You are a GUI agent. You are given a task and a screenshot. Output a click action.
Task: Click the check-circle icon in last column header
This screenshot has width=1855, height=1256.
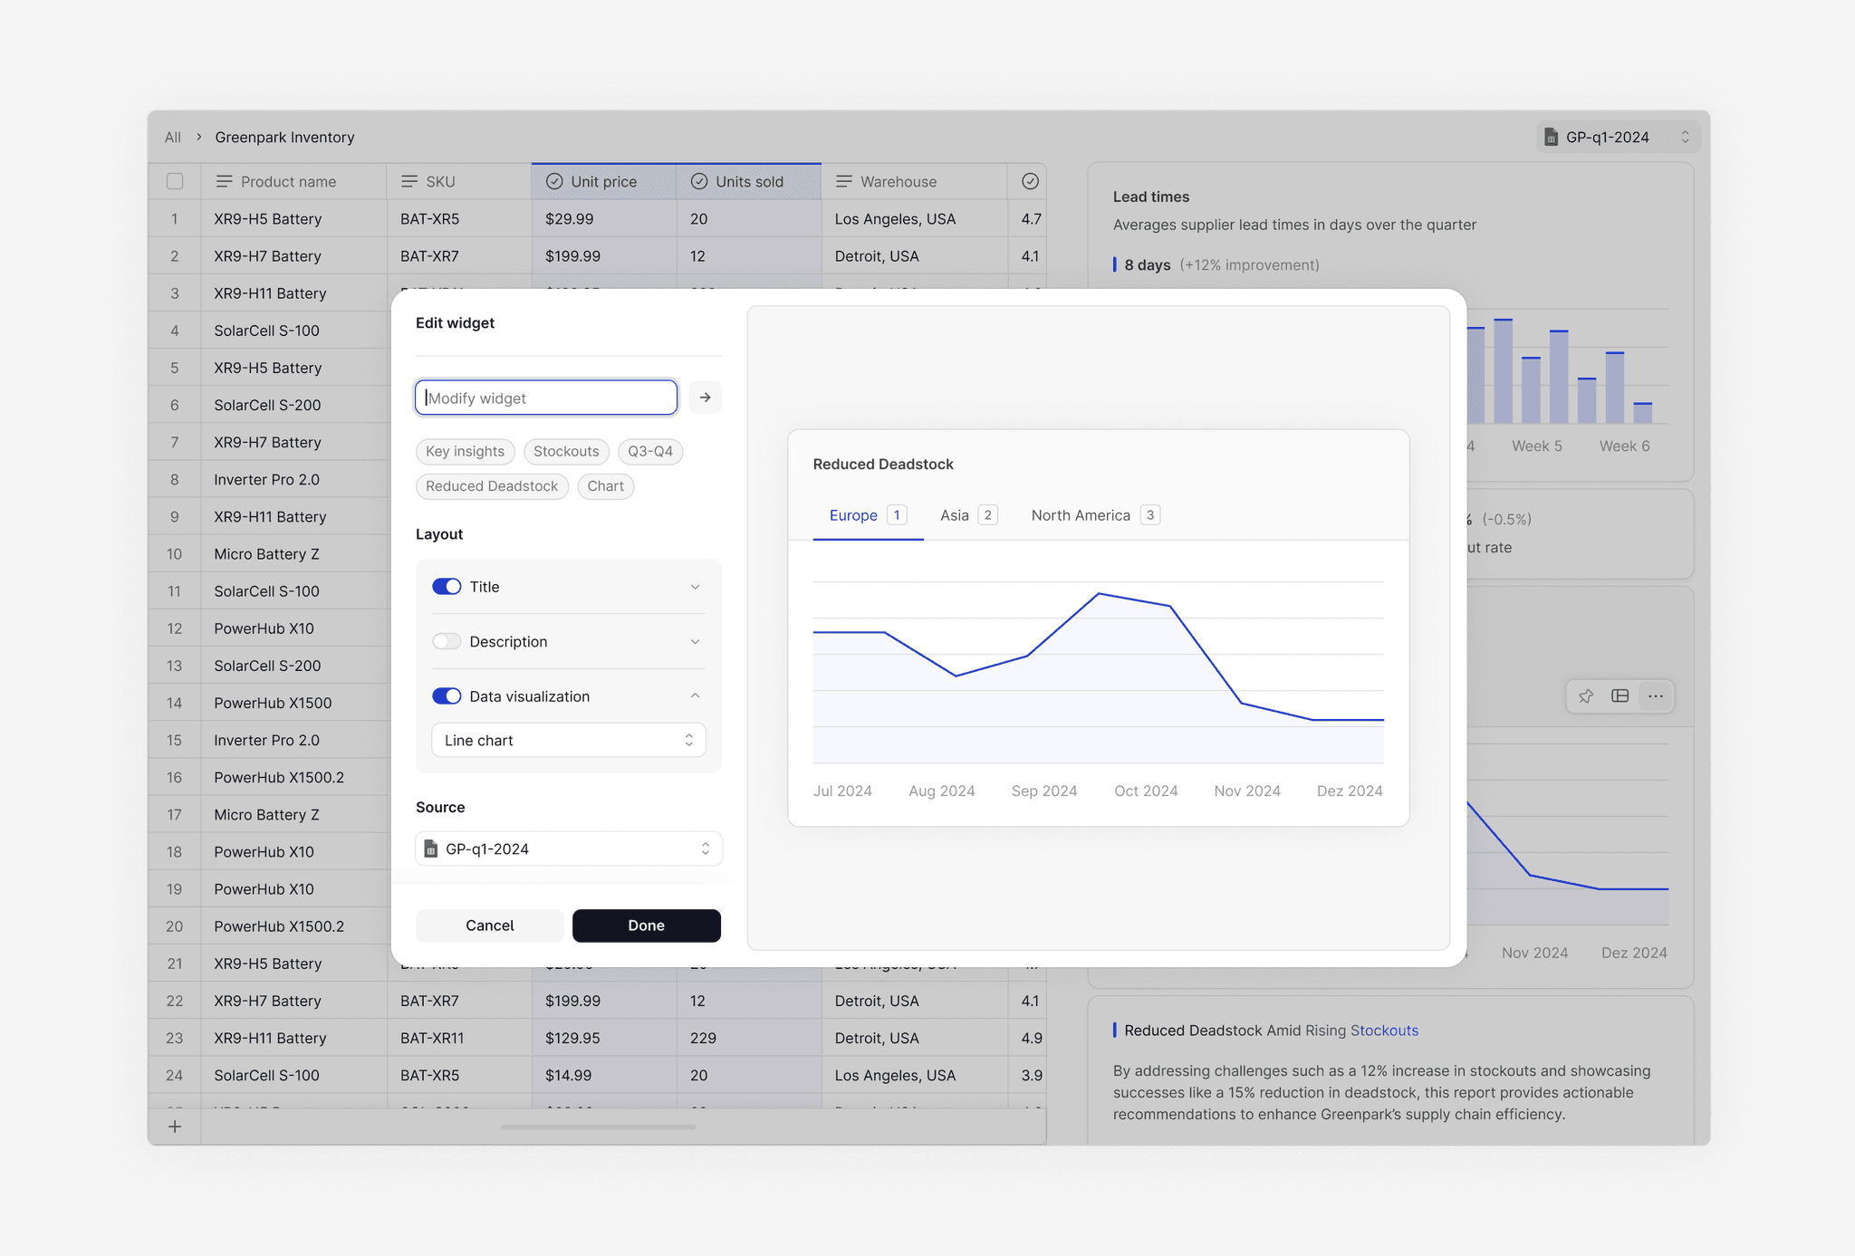(1030, 181)
